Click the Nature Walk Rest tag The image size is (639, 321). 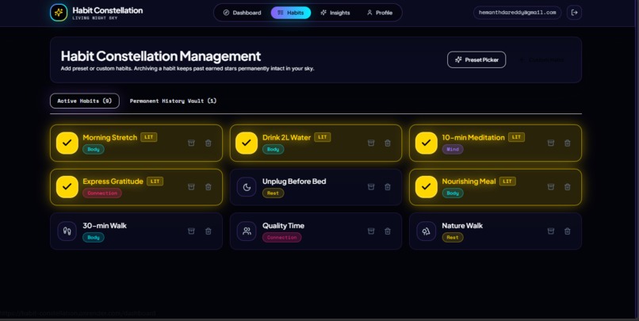pos(453,238)
